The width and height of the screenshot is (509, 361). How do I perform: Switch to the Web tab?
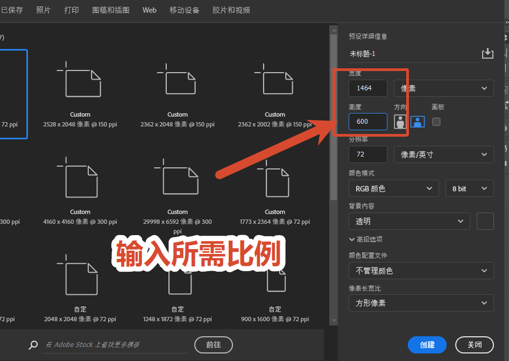150,10
